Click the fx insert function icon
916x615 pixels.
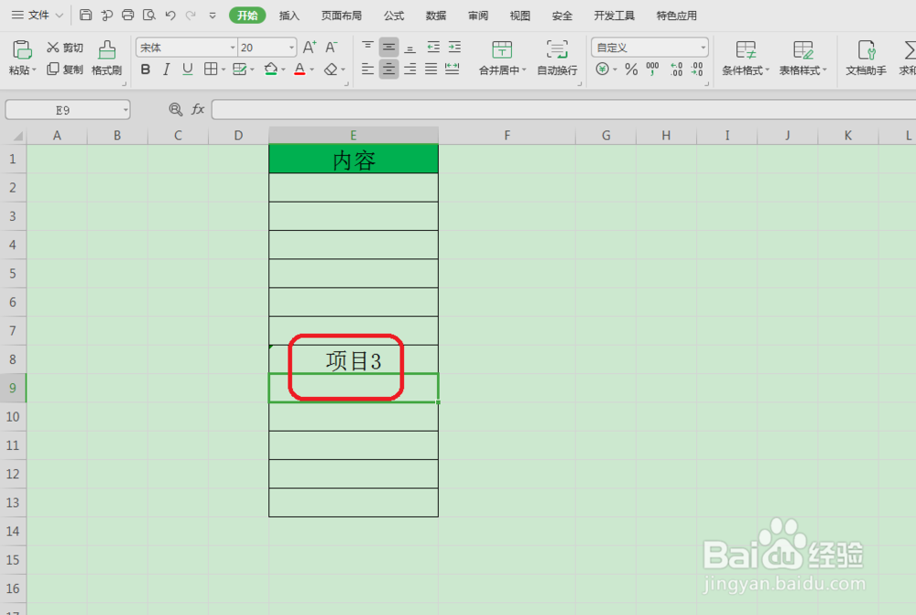tap(198, 109)
